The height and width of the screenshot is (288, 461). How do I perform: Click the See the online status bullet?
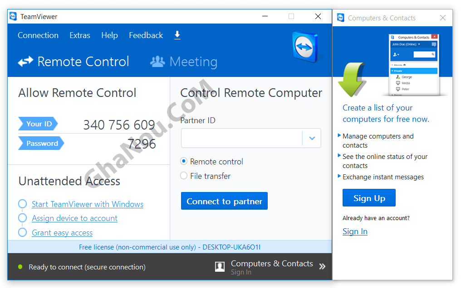pyautogui.click(x=385, y=161)
